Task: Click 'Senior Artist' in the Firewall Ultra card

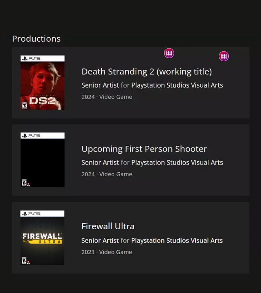Action: 100,241
